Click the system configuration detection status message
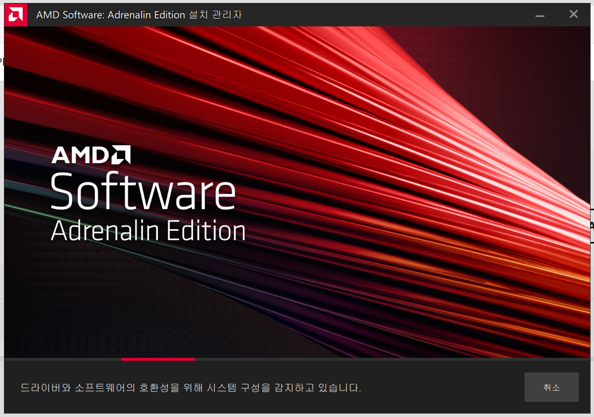The height and width of the screenshot is (417, 594). point(191,388)
